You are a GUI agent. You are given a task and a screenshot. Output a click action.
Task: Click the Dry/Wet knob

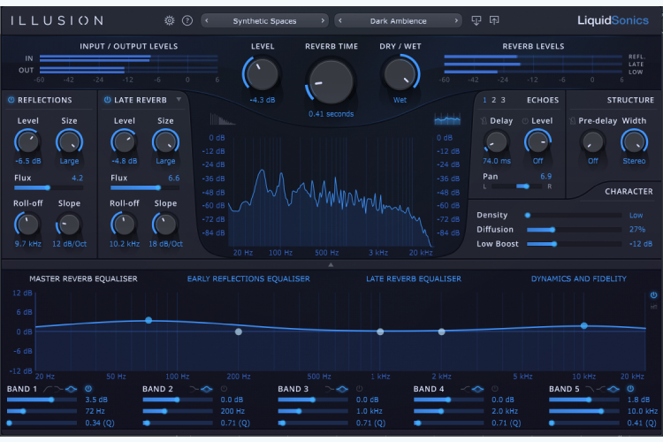point(400,74)
